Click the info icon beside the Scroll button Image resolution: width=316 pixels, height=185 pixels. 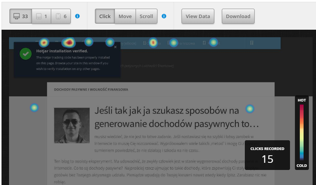pos(164,16)
